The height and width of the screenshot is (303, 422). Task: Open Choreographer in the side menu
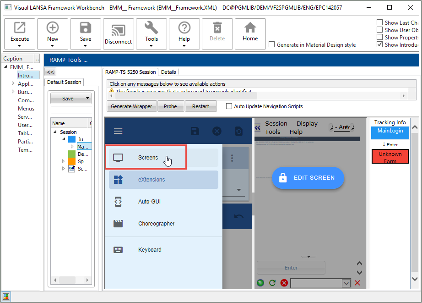tap(164, 224)
